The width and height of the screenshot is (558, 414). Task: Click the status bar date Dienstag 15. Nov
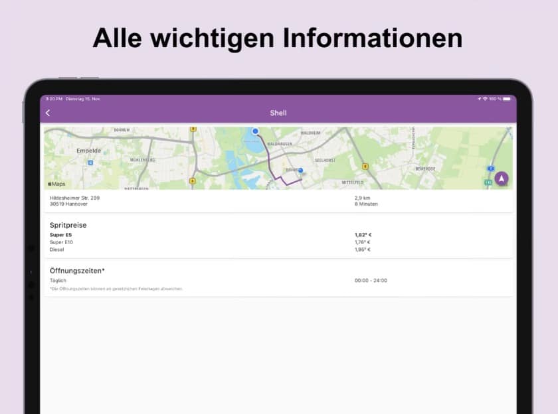(x=83, y=99)
